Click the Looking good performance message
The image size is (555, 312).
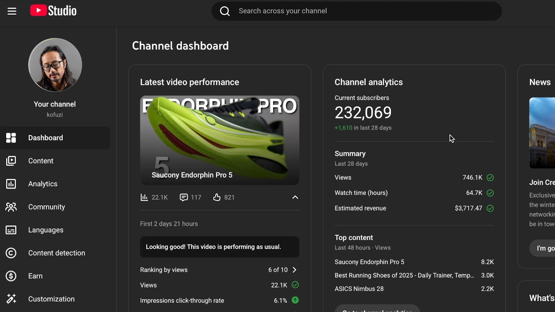[x=219, y=247]
